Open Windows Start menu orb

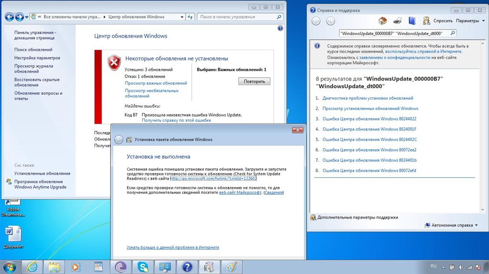(x=10, y=267)
